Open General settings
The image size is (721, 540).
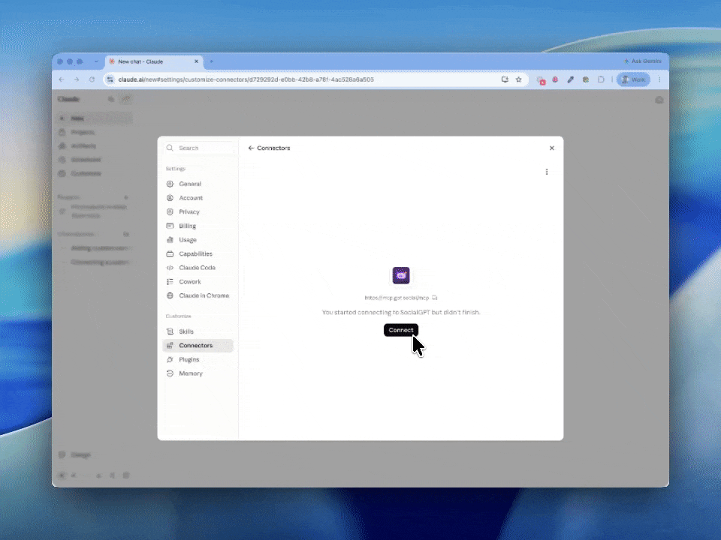(198, 184)
